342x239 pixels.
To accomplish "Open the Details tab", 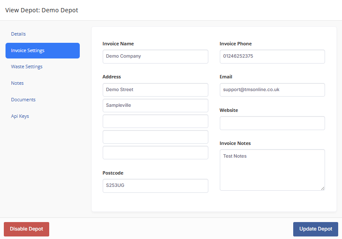I will click(x=18, y=34).
